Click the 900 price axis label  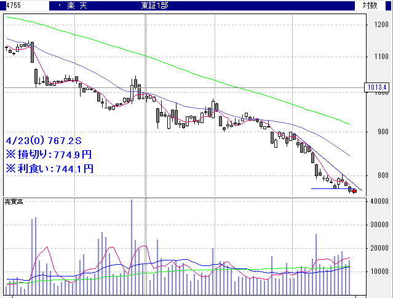[x=382, y=132]
